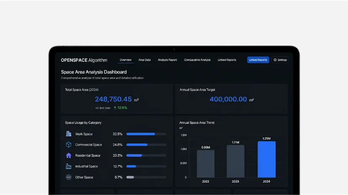Viewport: 348px width, 195px height.
Task: Click the Other Space ellipsis icon
Action: pyautogui.click(x=69, y=177)
